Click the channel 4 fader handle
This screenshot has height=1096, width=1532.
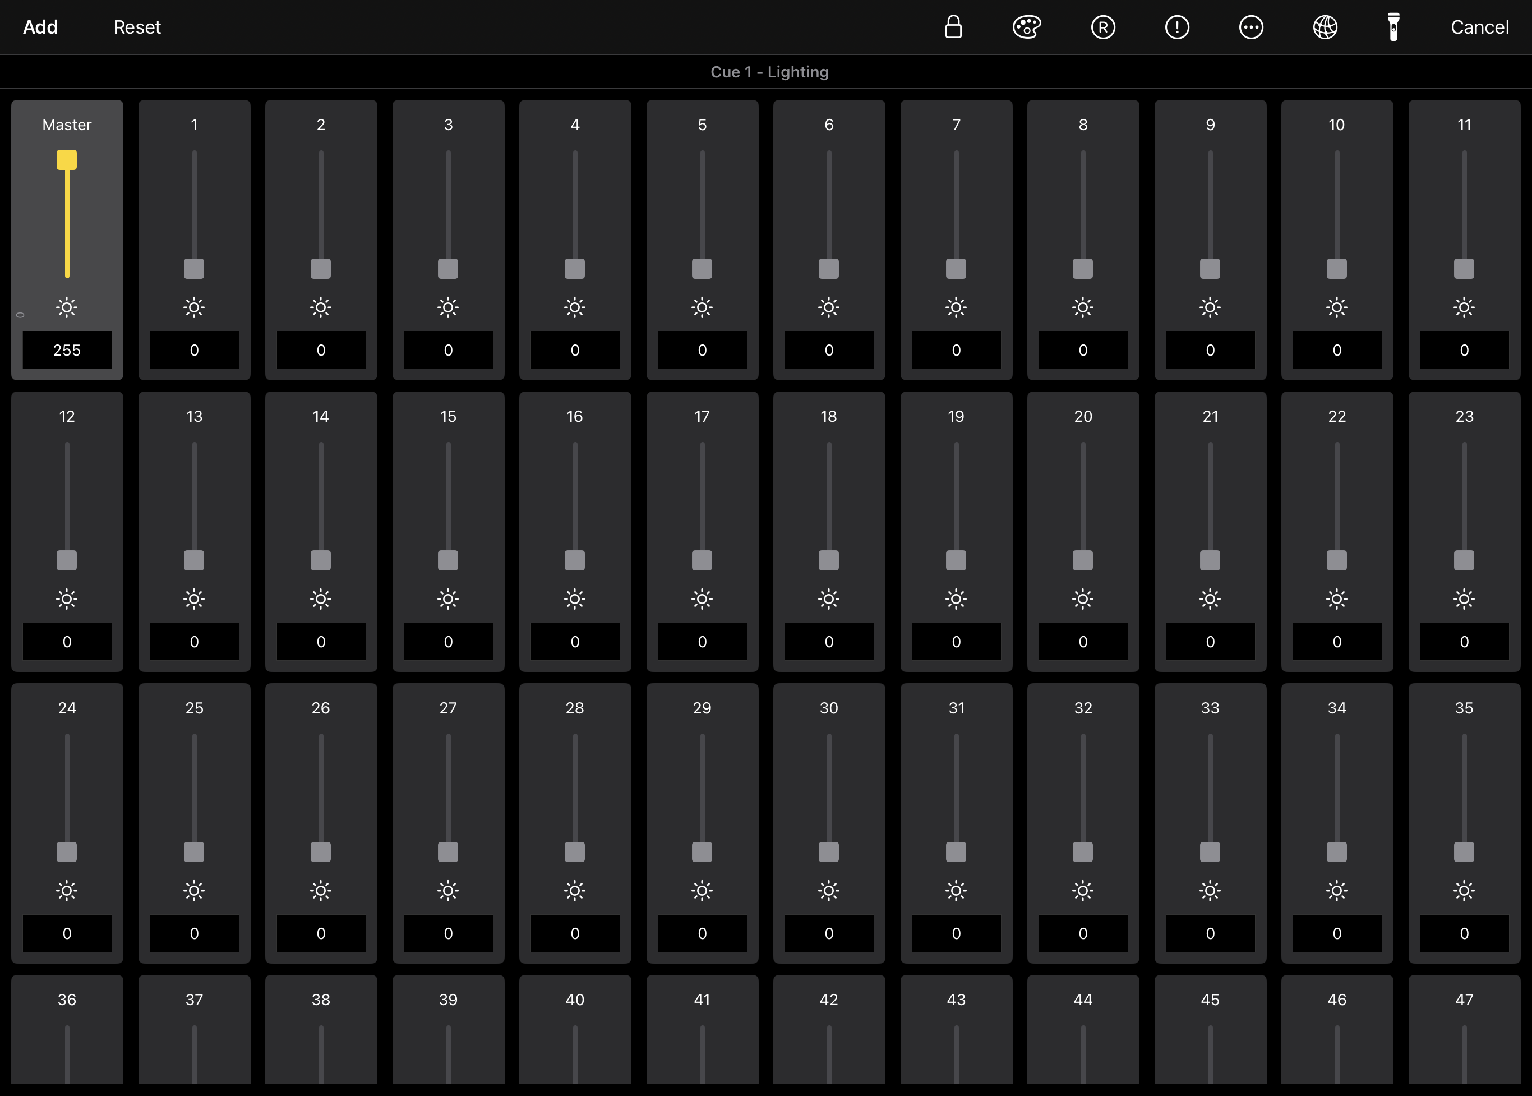coord(575,269)
